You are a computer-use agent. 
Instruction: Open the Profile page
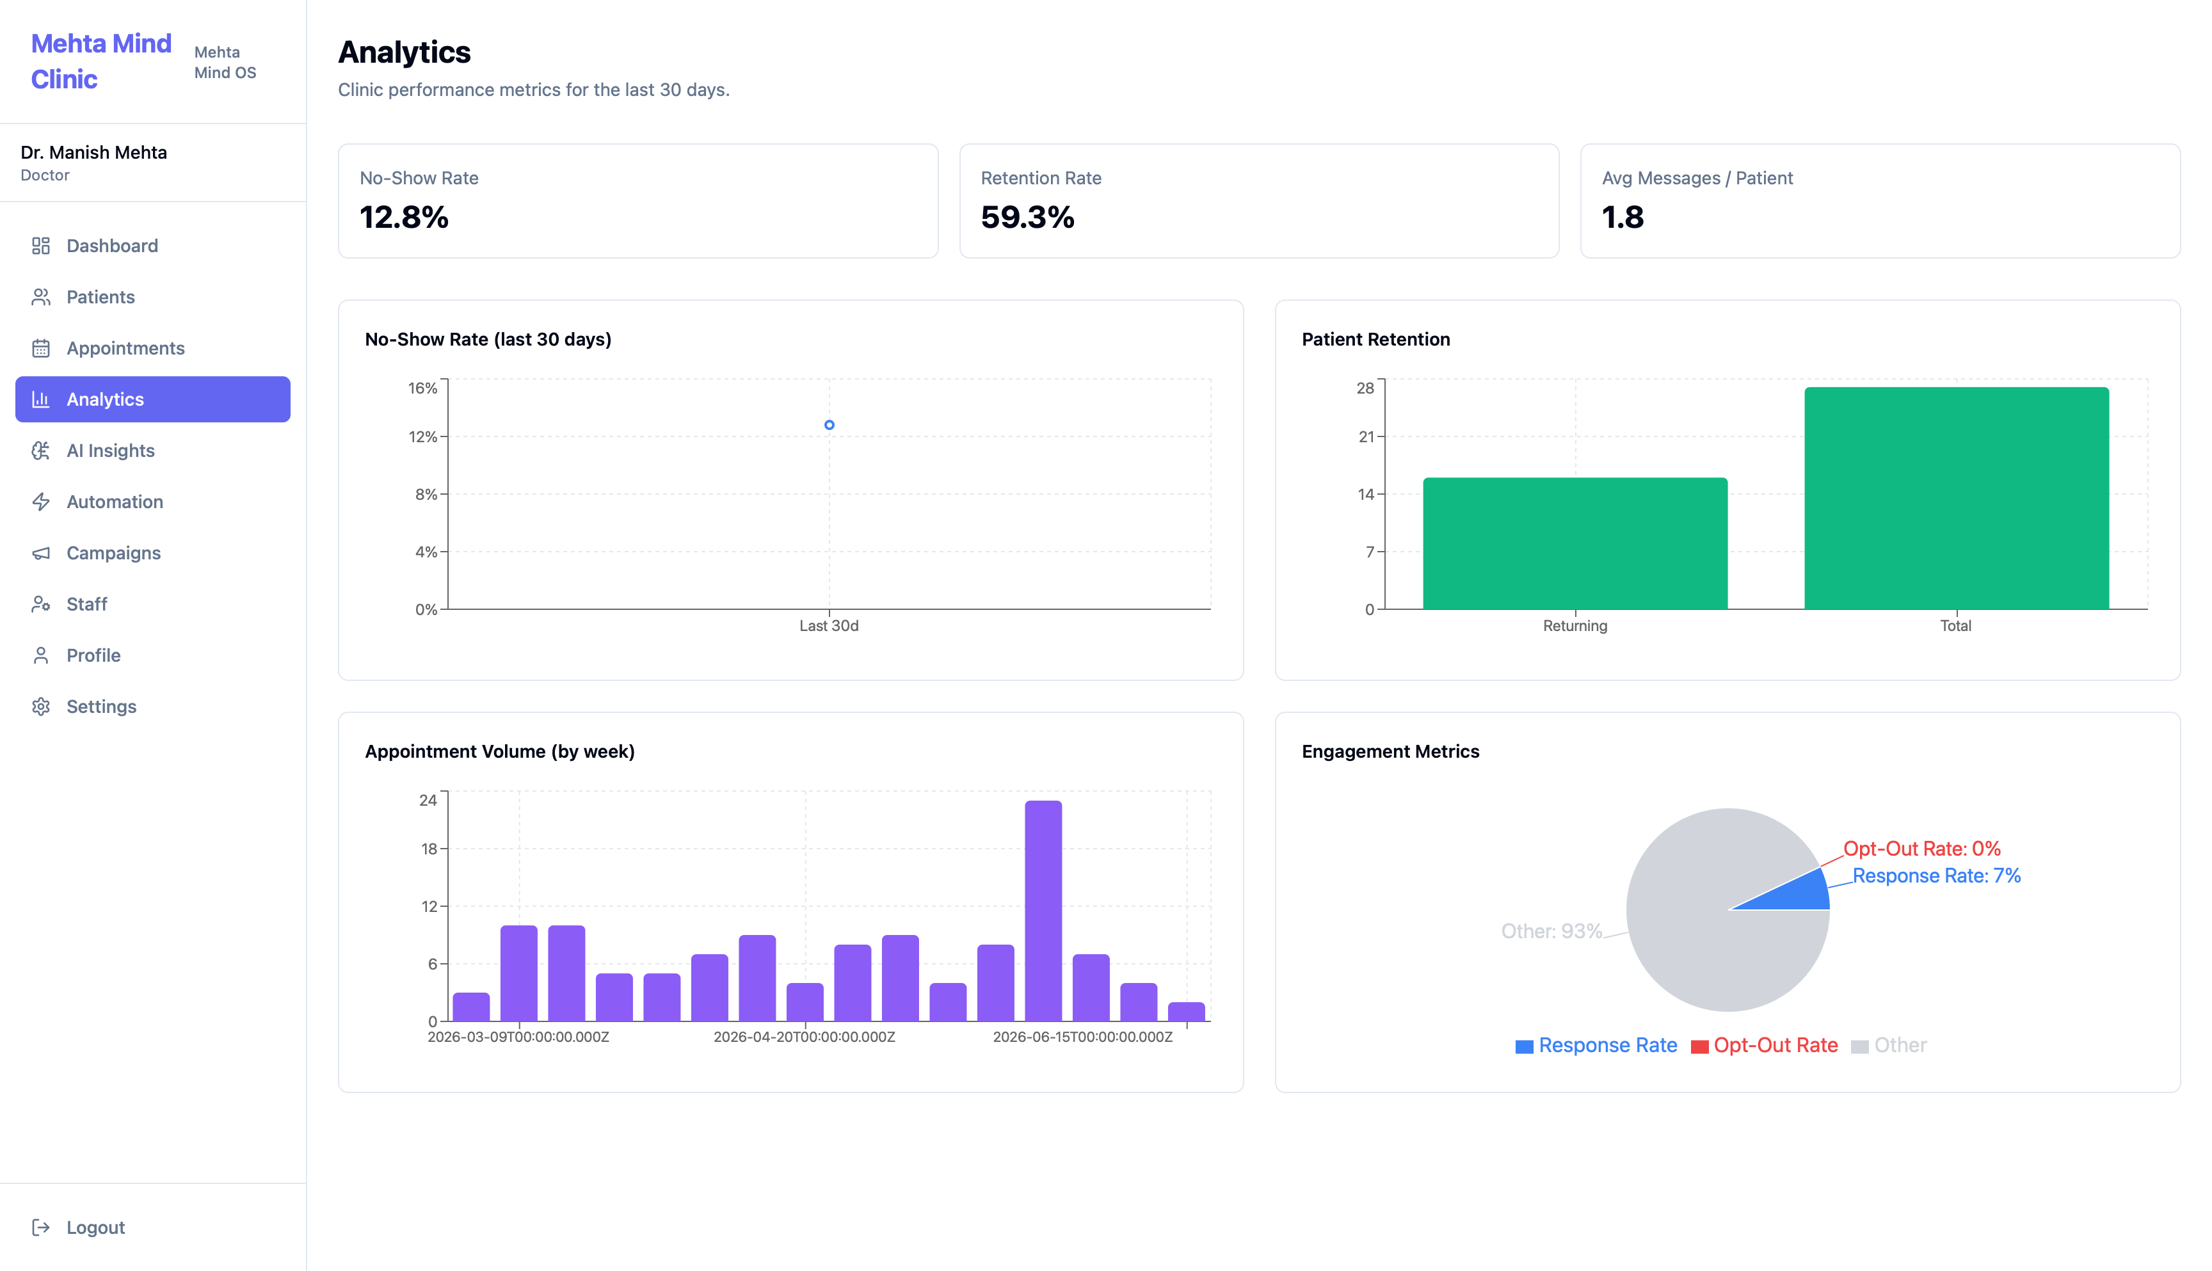click(153, 655)
